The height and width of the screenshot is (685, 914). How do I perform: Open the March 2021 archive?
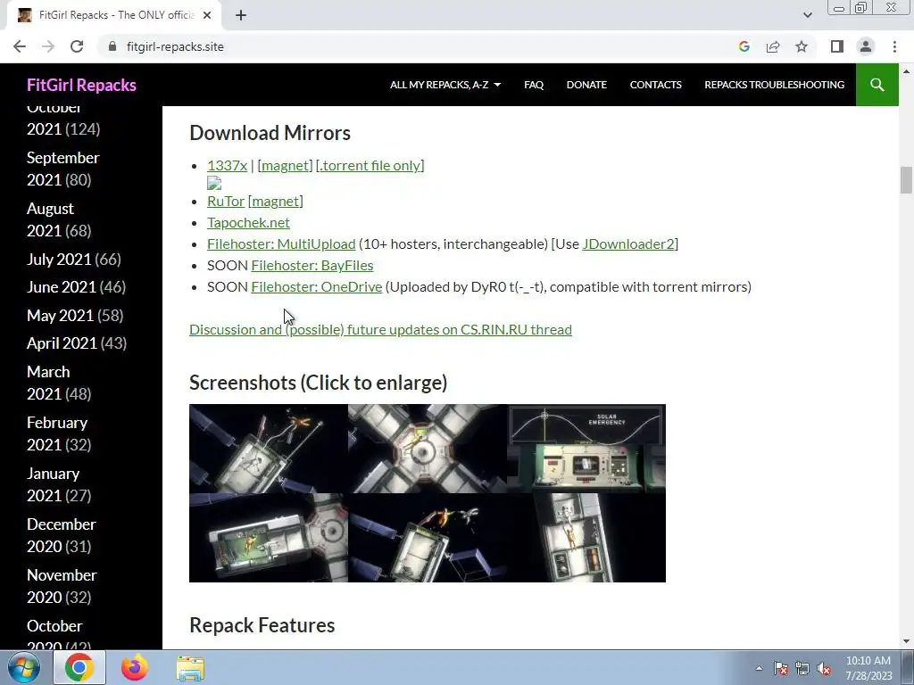[x=48, y=383]
